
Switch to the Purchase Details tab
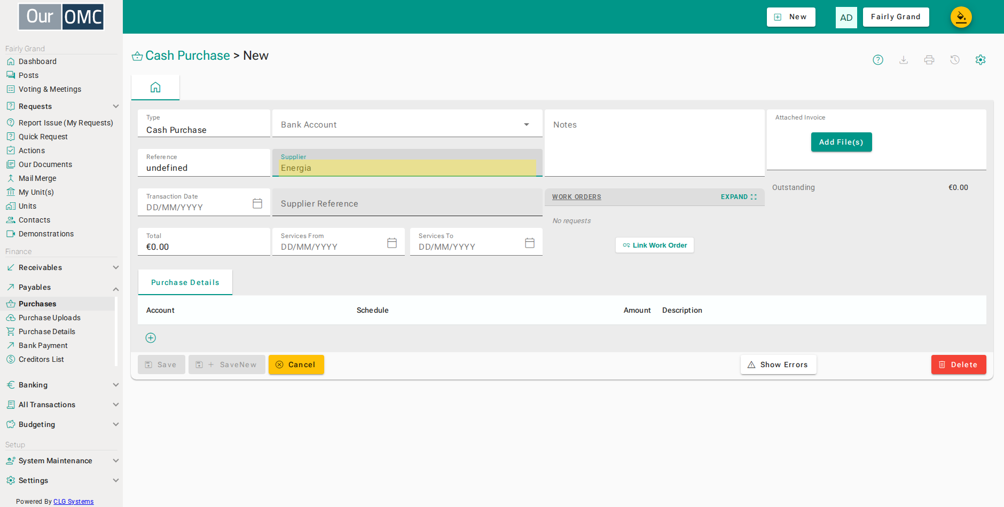click(185, 282)
